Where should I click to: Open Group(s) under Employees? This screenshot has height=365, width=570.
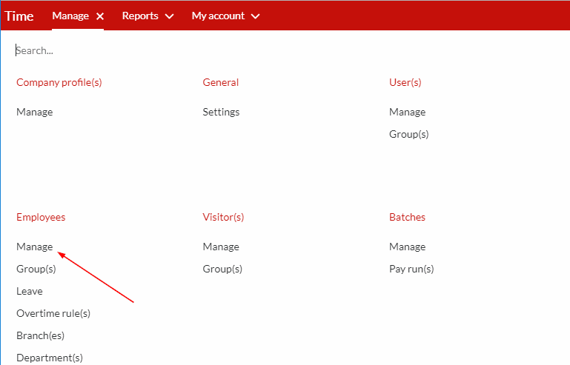pyautogui.click(x=36, y=269)
